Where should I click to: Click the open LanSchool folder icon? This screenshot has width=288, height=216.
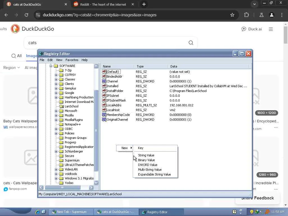(x=61, y=106)
